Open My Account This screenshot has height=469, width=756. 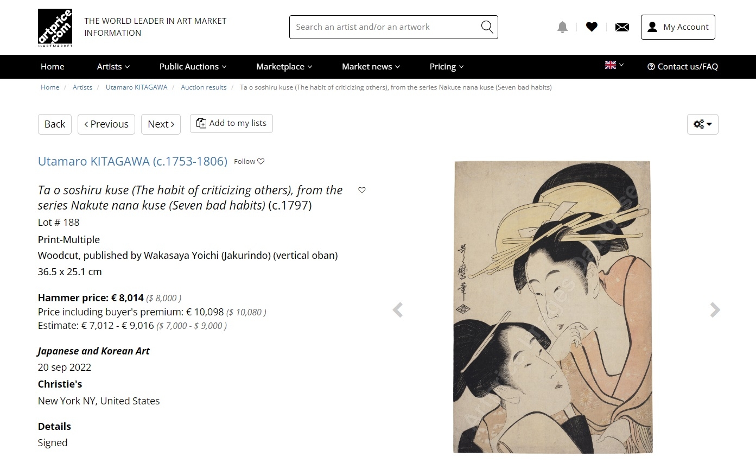point(678,27)
